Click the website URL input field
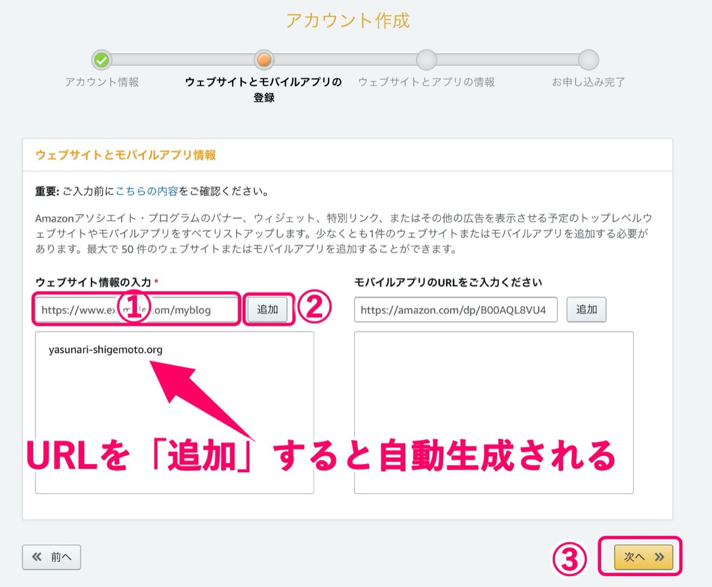The height and width of the screenshot is (587, 712). tap(136, 309)
